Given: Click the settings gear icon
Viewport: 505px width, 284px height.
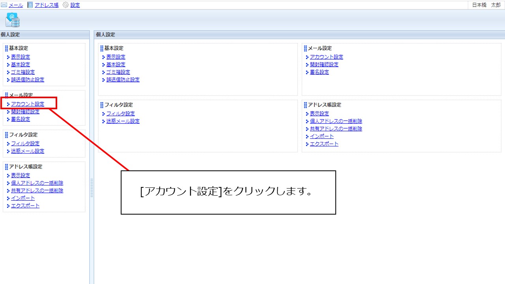Looking at the screenshot, I should tap(65, 5).
